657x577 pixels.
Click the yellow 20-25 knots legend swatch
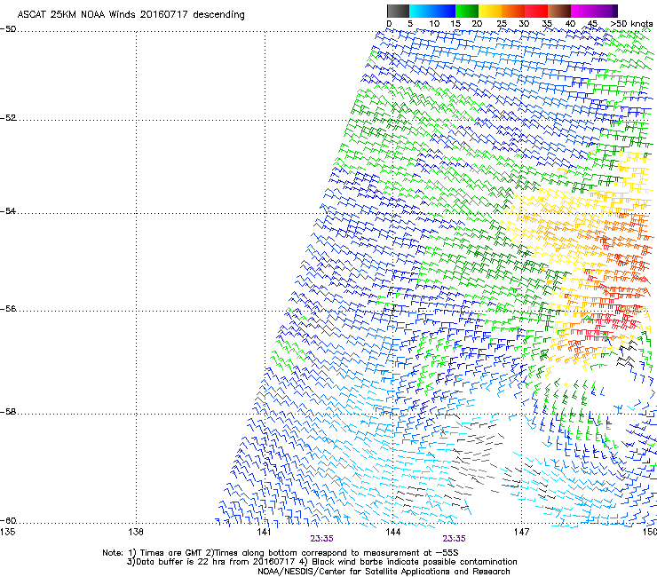[490, 11]
